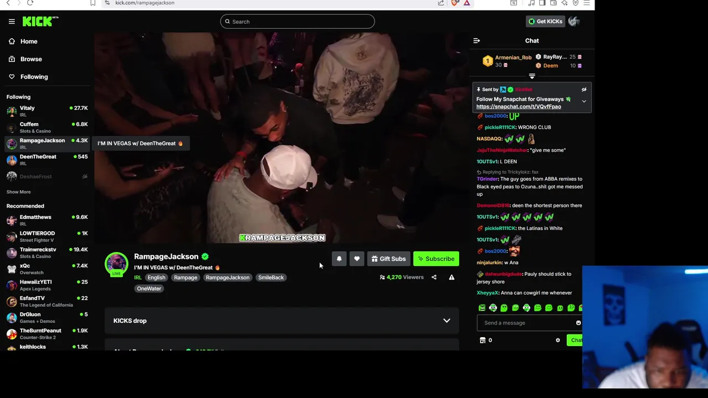The height and width of the screenshot is (398, 708).
Task: Click the Subscribe button
Action: [436, 259]
